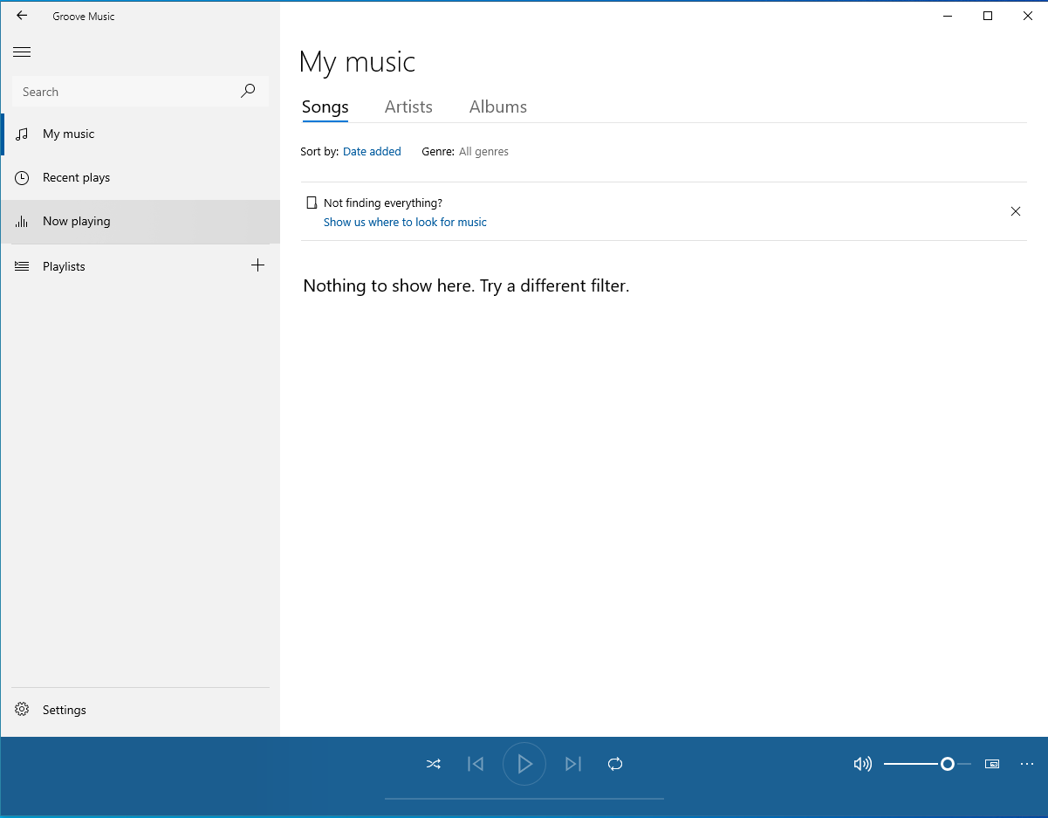Switch to the Artists tab
Screen dimensions: 1048x818
[408, 107]
